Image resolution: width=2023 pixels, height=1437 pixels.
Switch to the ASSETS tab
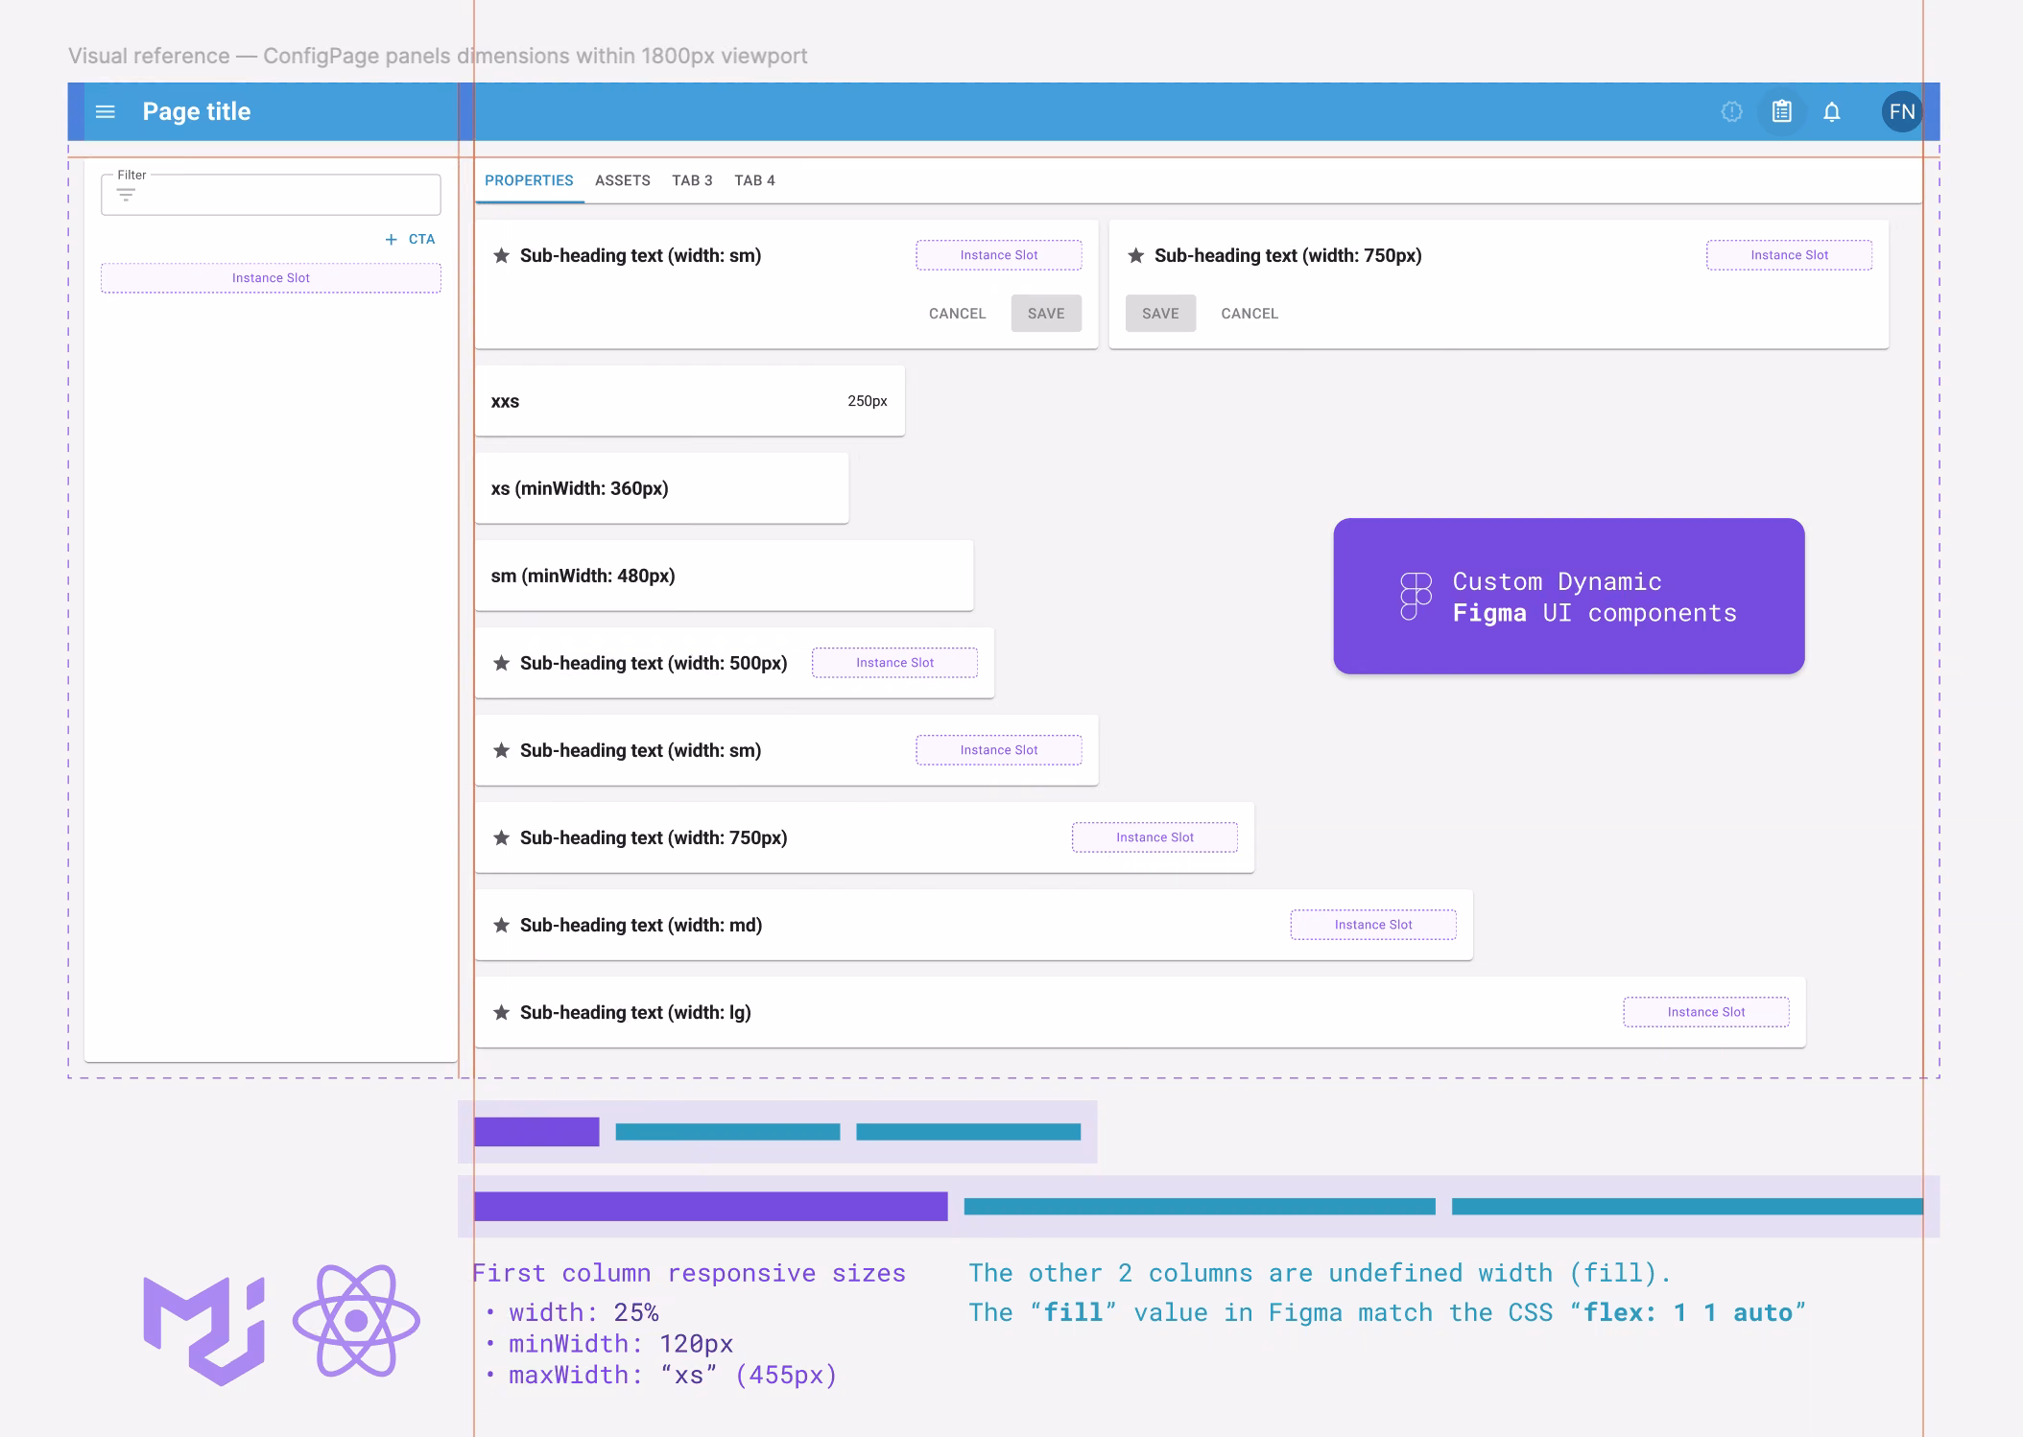point(623,180)
